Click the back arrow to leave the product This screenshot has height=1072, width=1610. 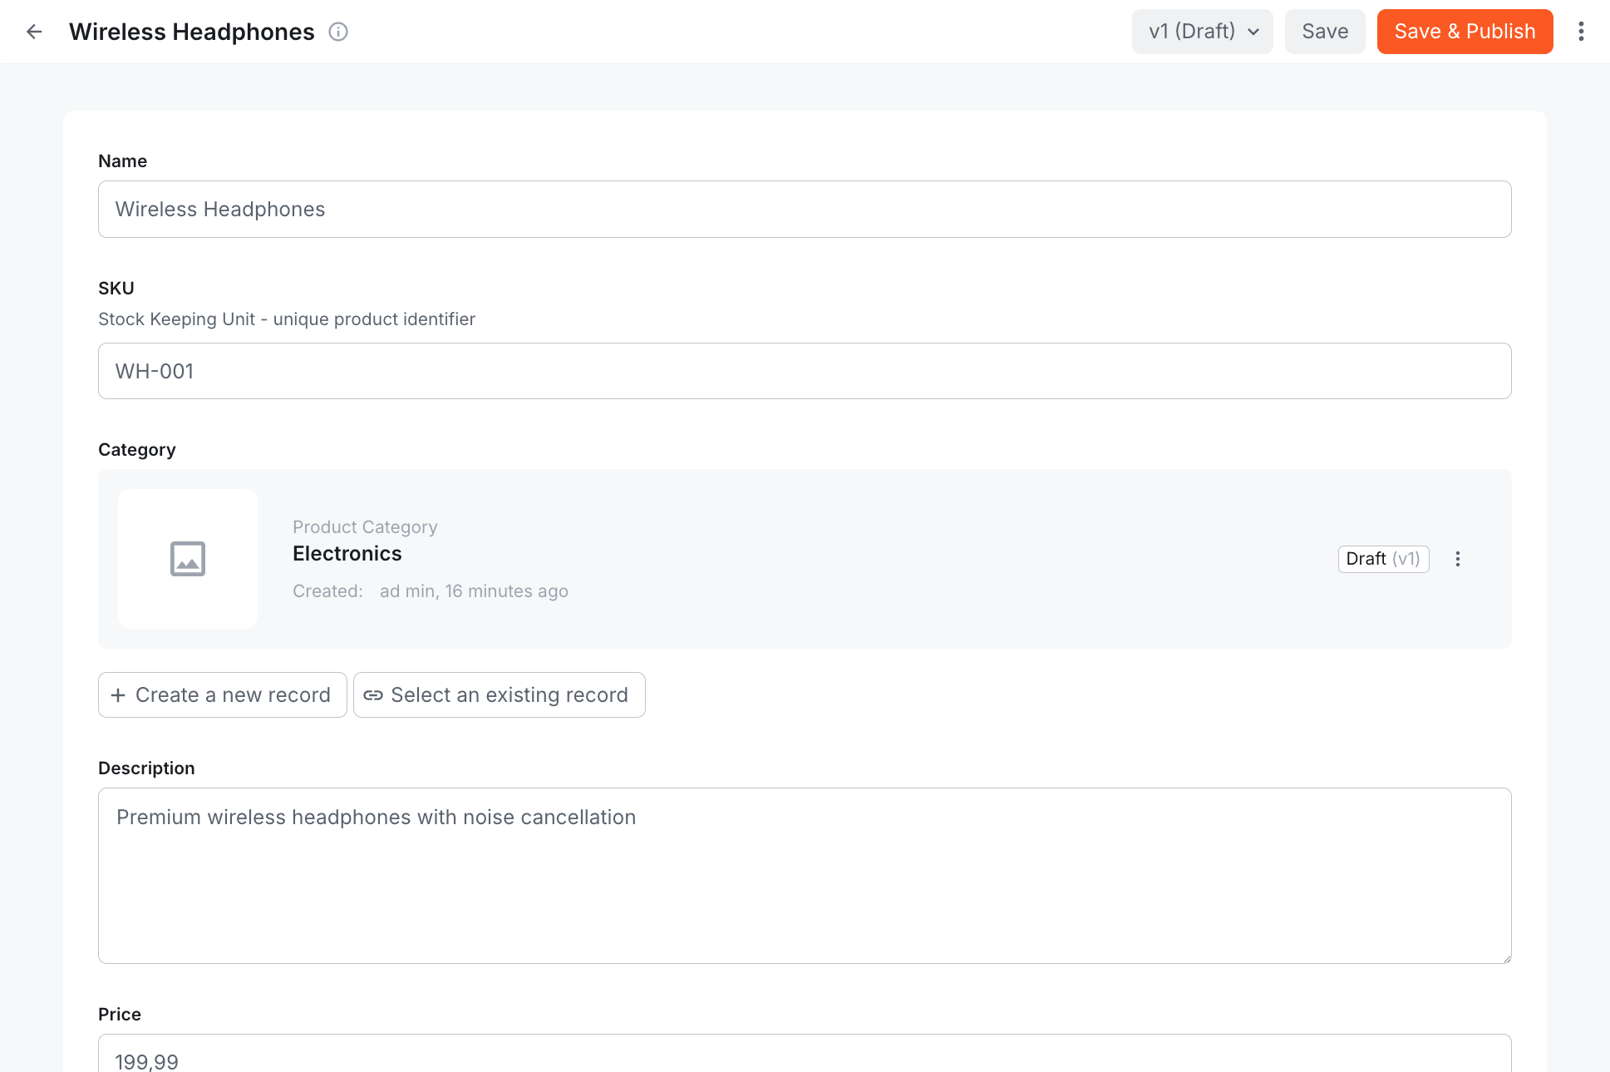[x=34, y=31]
